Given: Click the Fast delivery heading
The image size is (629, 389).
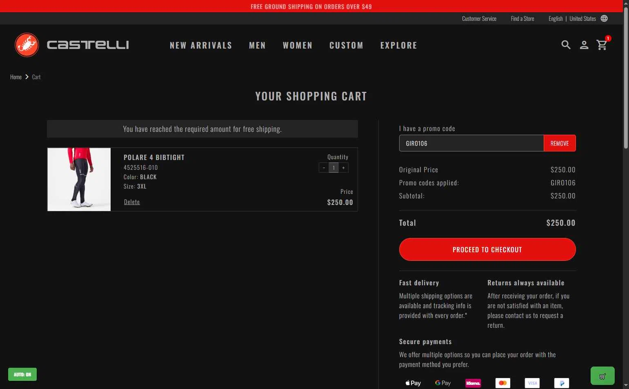Looking at the screenshot, I should tap(419, 283).
